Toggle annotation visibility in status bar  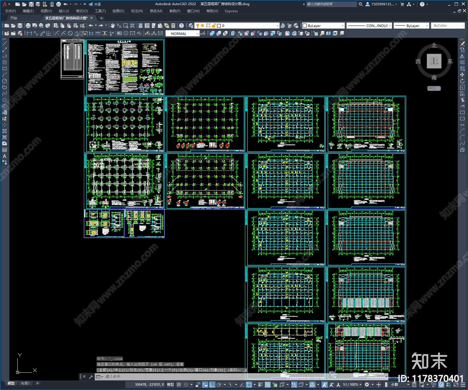(x=324, y=384)
